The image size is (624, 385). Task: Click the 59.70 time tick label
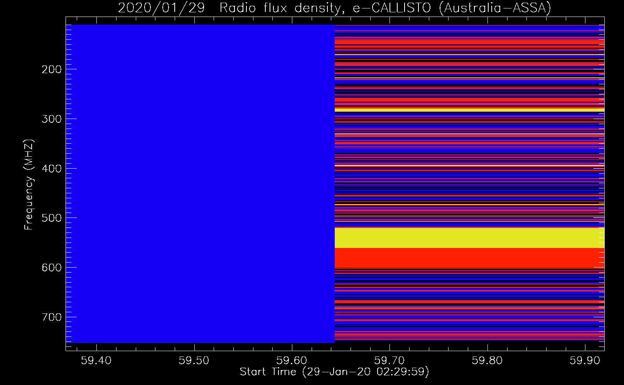(390, 360)
